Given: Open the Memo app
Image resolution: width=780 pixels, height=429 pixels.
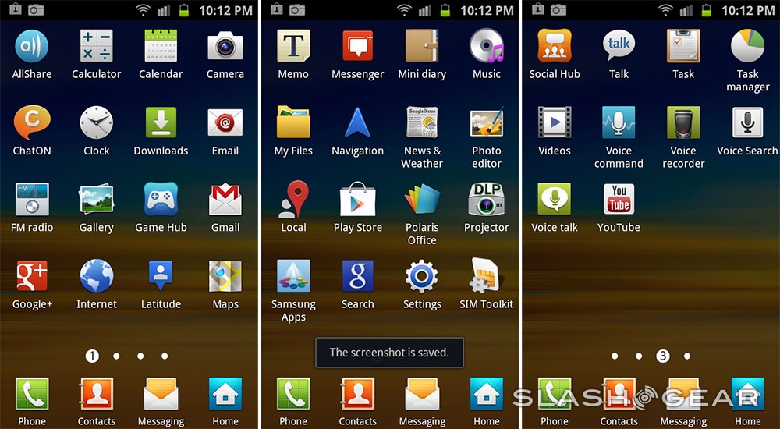Looking at the screenshot, I should click(293, 46).
